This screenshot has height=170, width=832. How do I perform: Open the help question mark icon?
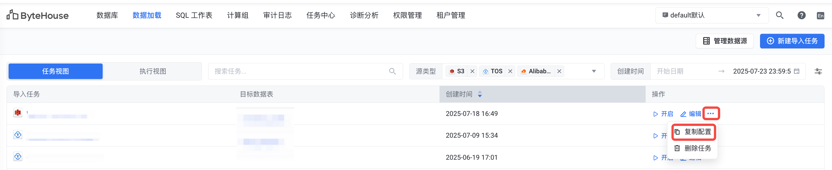point(801,15)
